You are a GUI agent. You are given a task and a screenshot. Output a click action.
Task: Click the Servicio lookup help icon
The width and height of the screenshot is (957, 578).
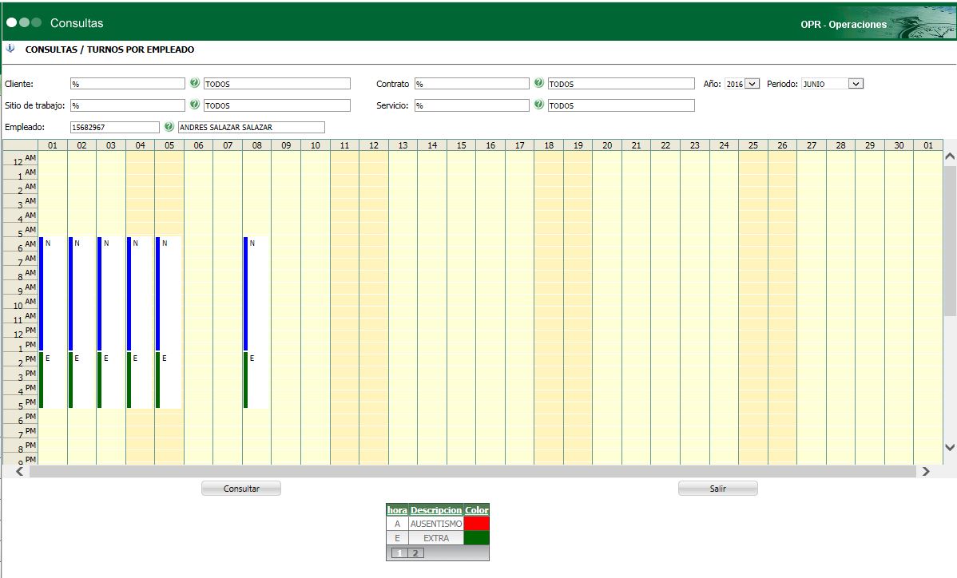pos(539,105)
